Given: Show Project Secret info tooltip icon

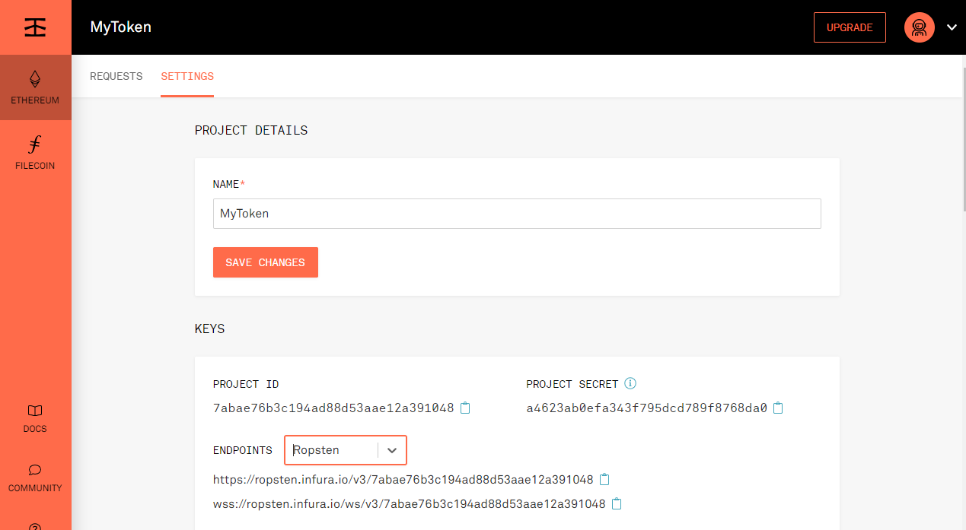Looking at the screenshot, I should pos(630,383).
